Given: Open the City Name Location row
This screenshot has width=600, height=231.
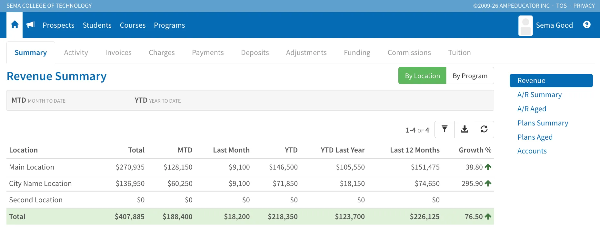Looking at the screenshot, I should (250, 183).
